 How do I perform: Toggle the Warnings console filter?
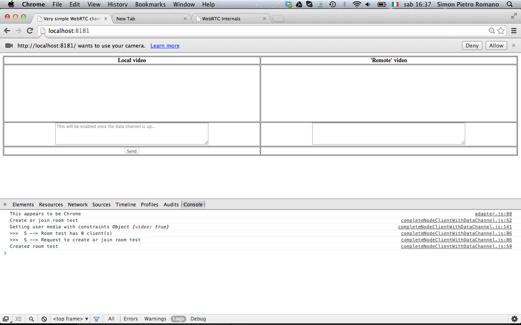155,319
